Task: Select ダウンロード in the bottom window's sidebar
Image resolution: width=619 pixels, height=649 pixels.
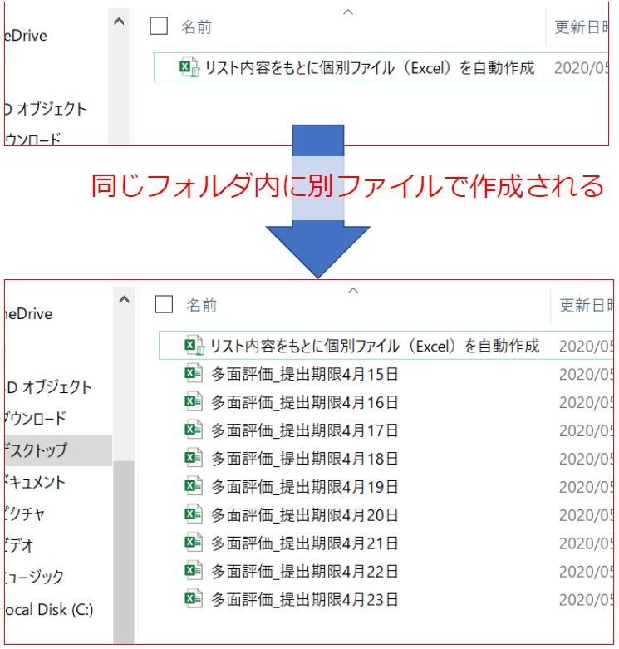Action: point(36,418)
